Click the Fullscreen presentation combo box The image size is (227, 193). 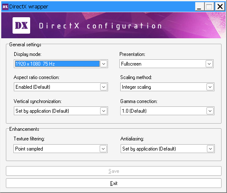166,64
